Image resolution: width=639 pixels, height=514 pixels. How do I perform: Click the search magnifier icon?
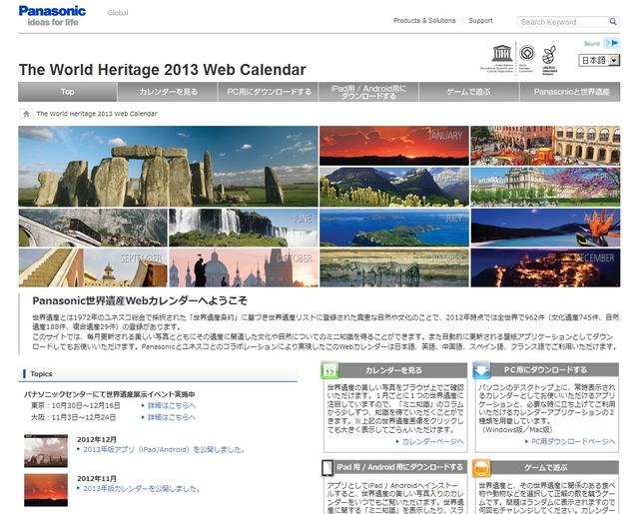click(613, 22)
